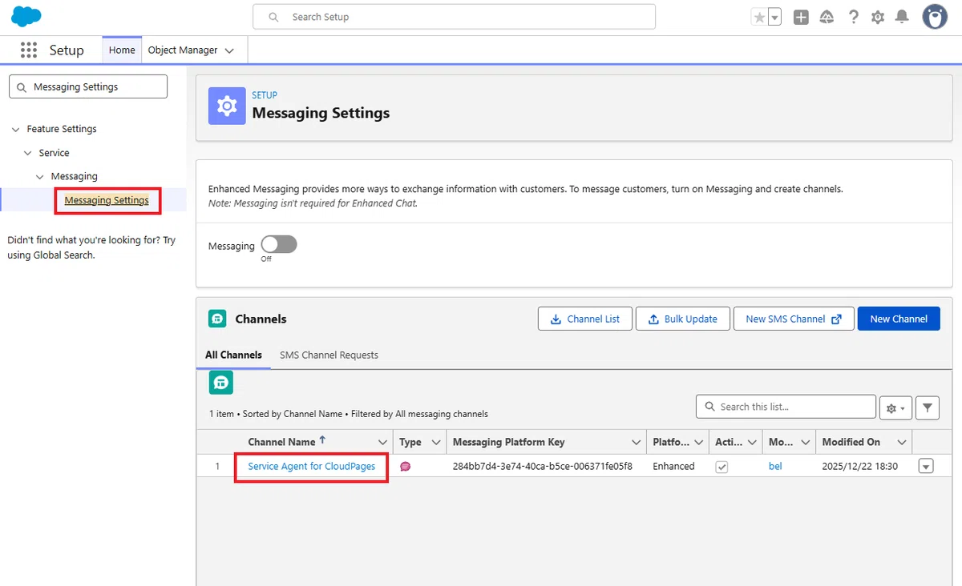Click the Salesforce cloud logo
This screenshot has height=586, width=962.
[26, 16]
